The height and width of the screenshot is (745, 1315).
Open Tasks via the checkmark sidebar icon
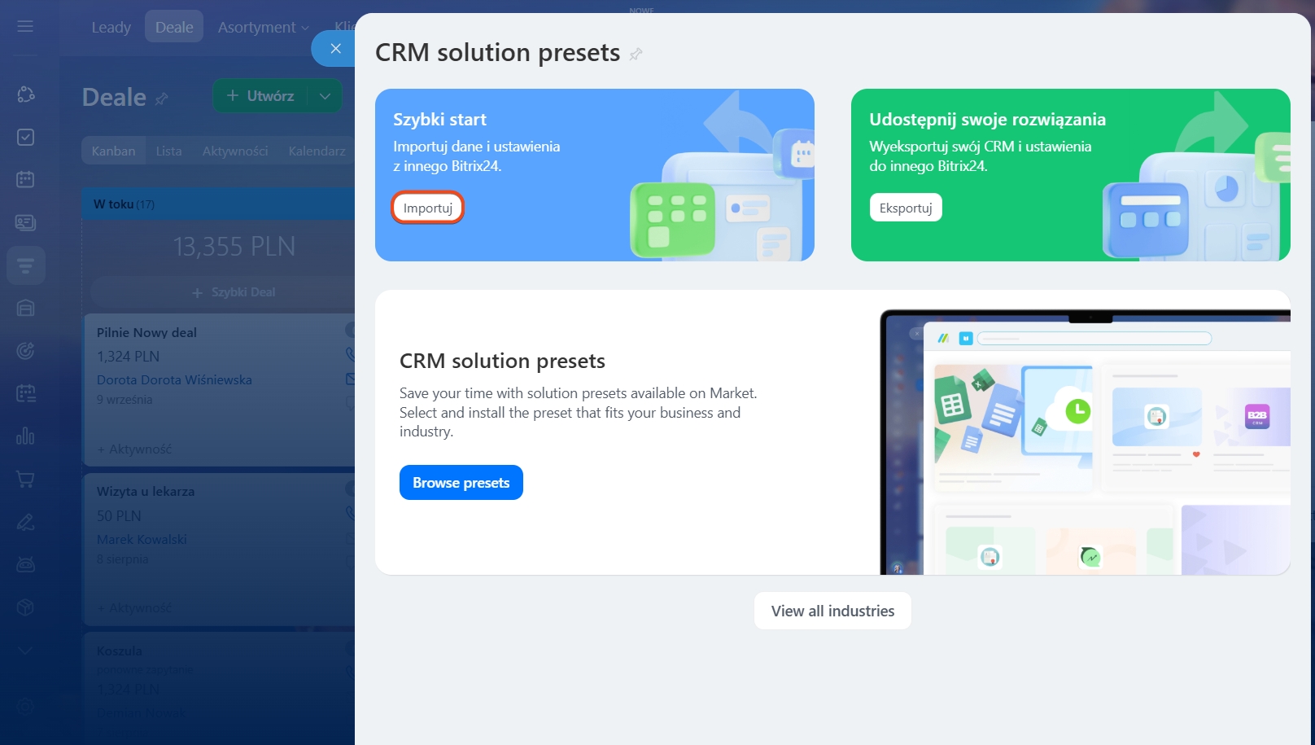tap(25, 137)
